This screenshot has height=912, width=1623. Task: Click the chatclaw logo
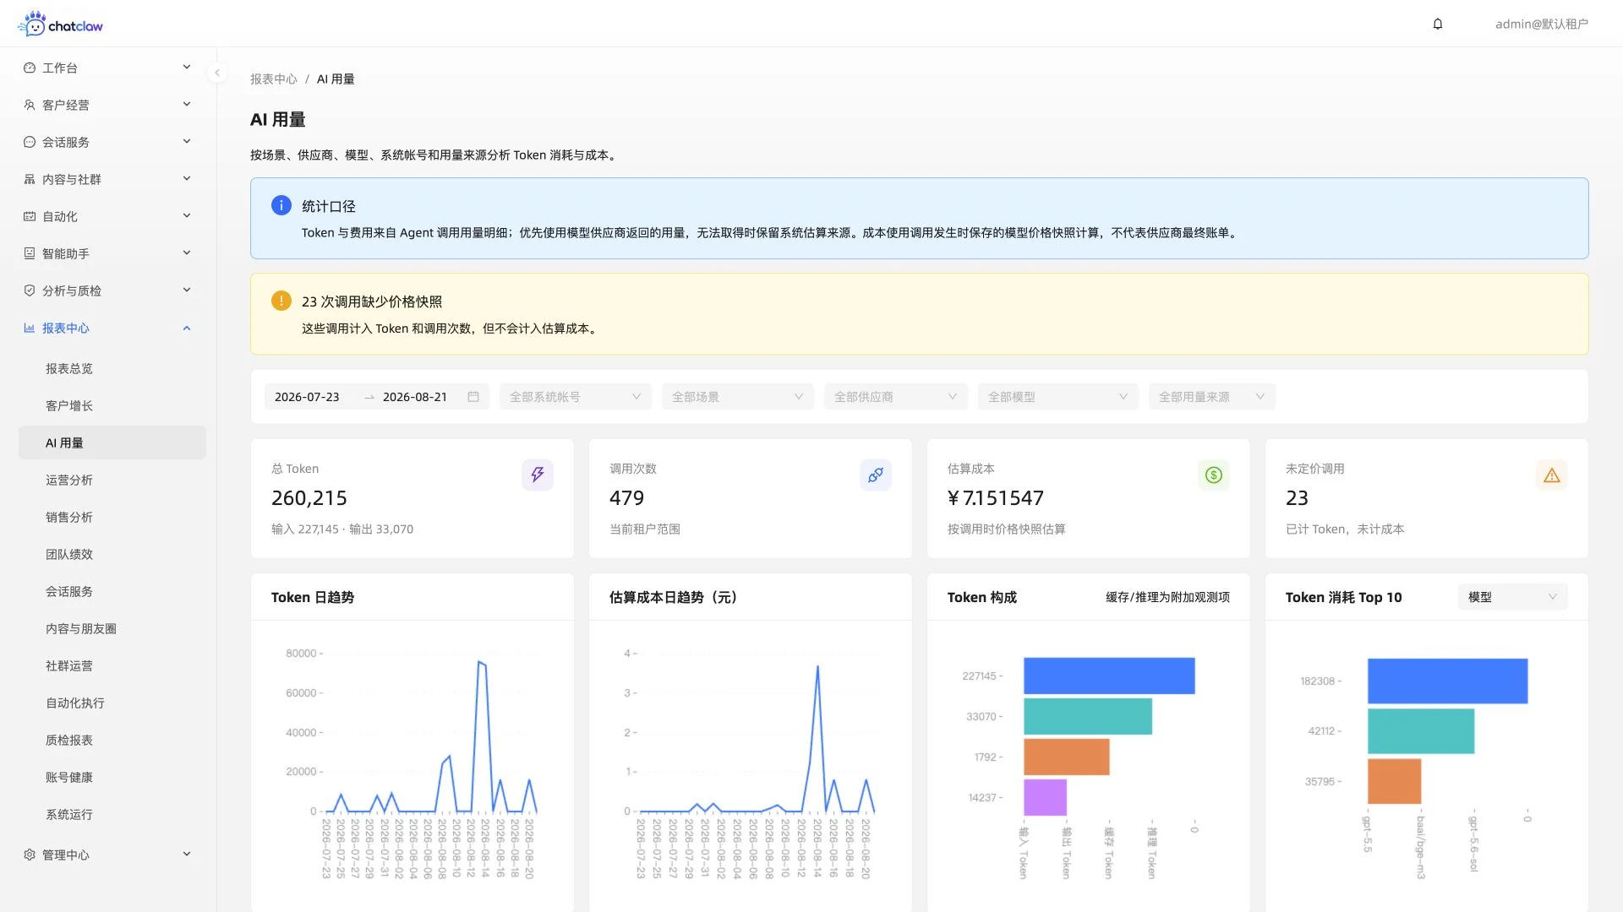pos(60,24)
